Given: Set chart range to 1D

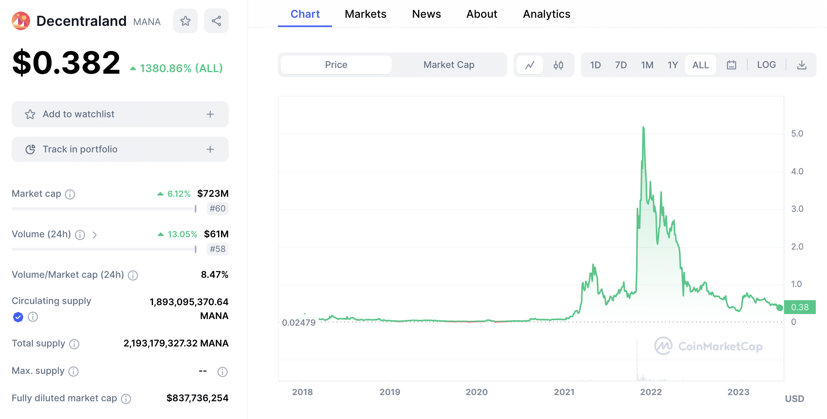Looking at the screenshot, I should pos(596,65).
